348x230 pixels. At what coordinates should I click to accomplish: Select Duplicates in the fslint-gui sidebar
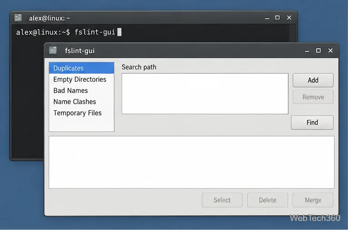[x=82, y=68]
